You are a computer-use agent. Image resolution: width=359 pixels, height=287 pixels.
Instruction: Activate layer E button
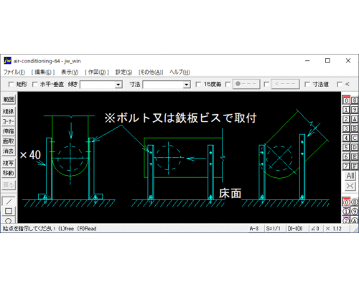click(355, 156)
